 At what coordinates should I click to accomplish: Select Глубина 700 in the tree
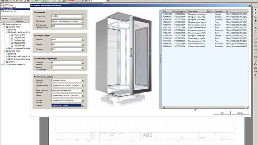coord(19,43)
